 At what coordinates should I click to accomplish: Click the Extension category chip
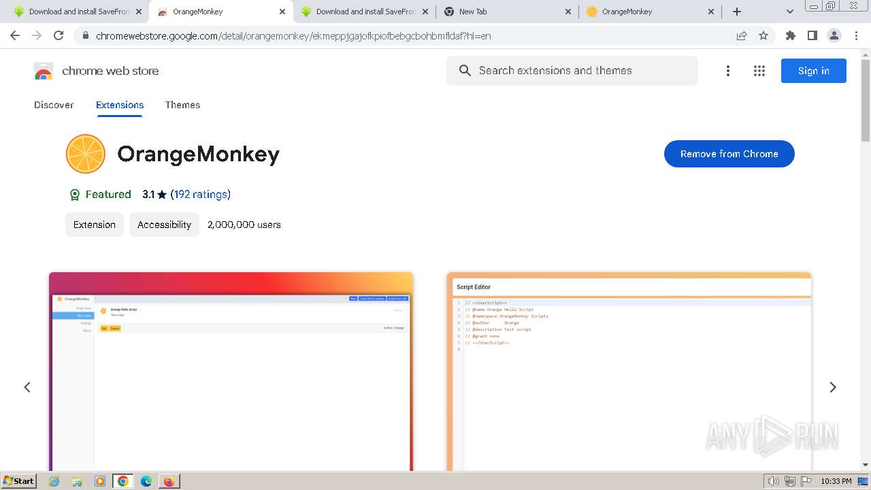95,225
